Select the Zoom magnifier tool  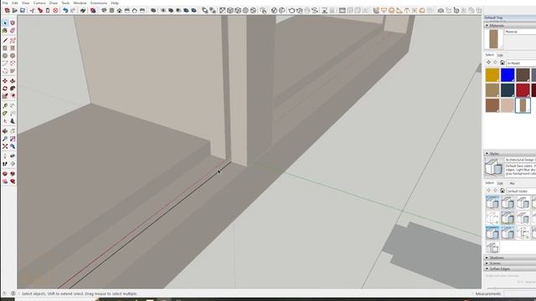pos(5,139)
